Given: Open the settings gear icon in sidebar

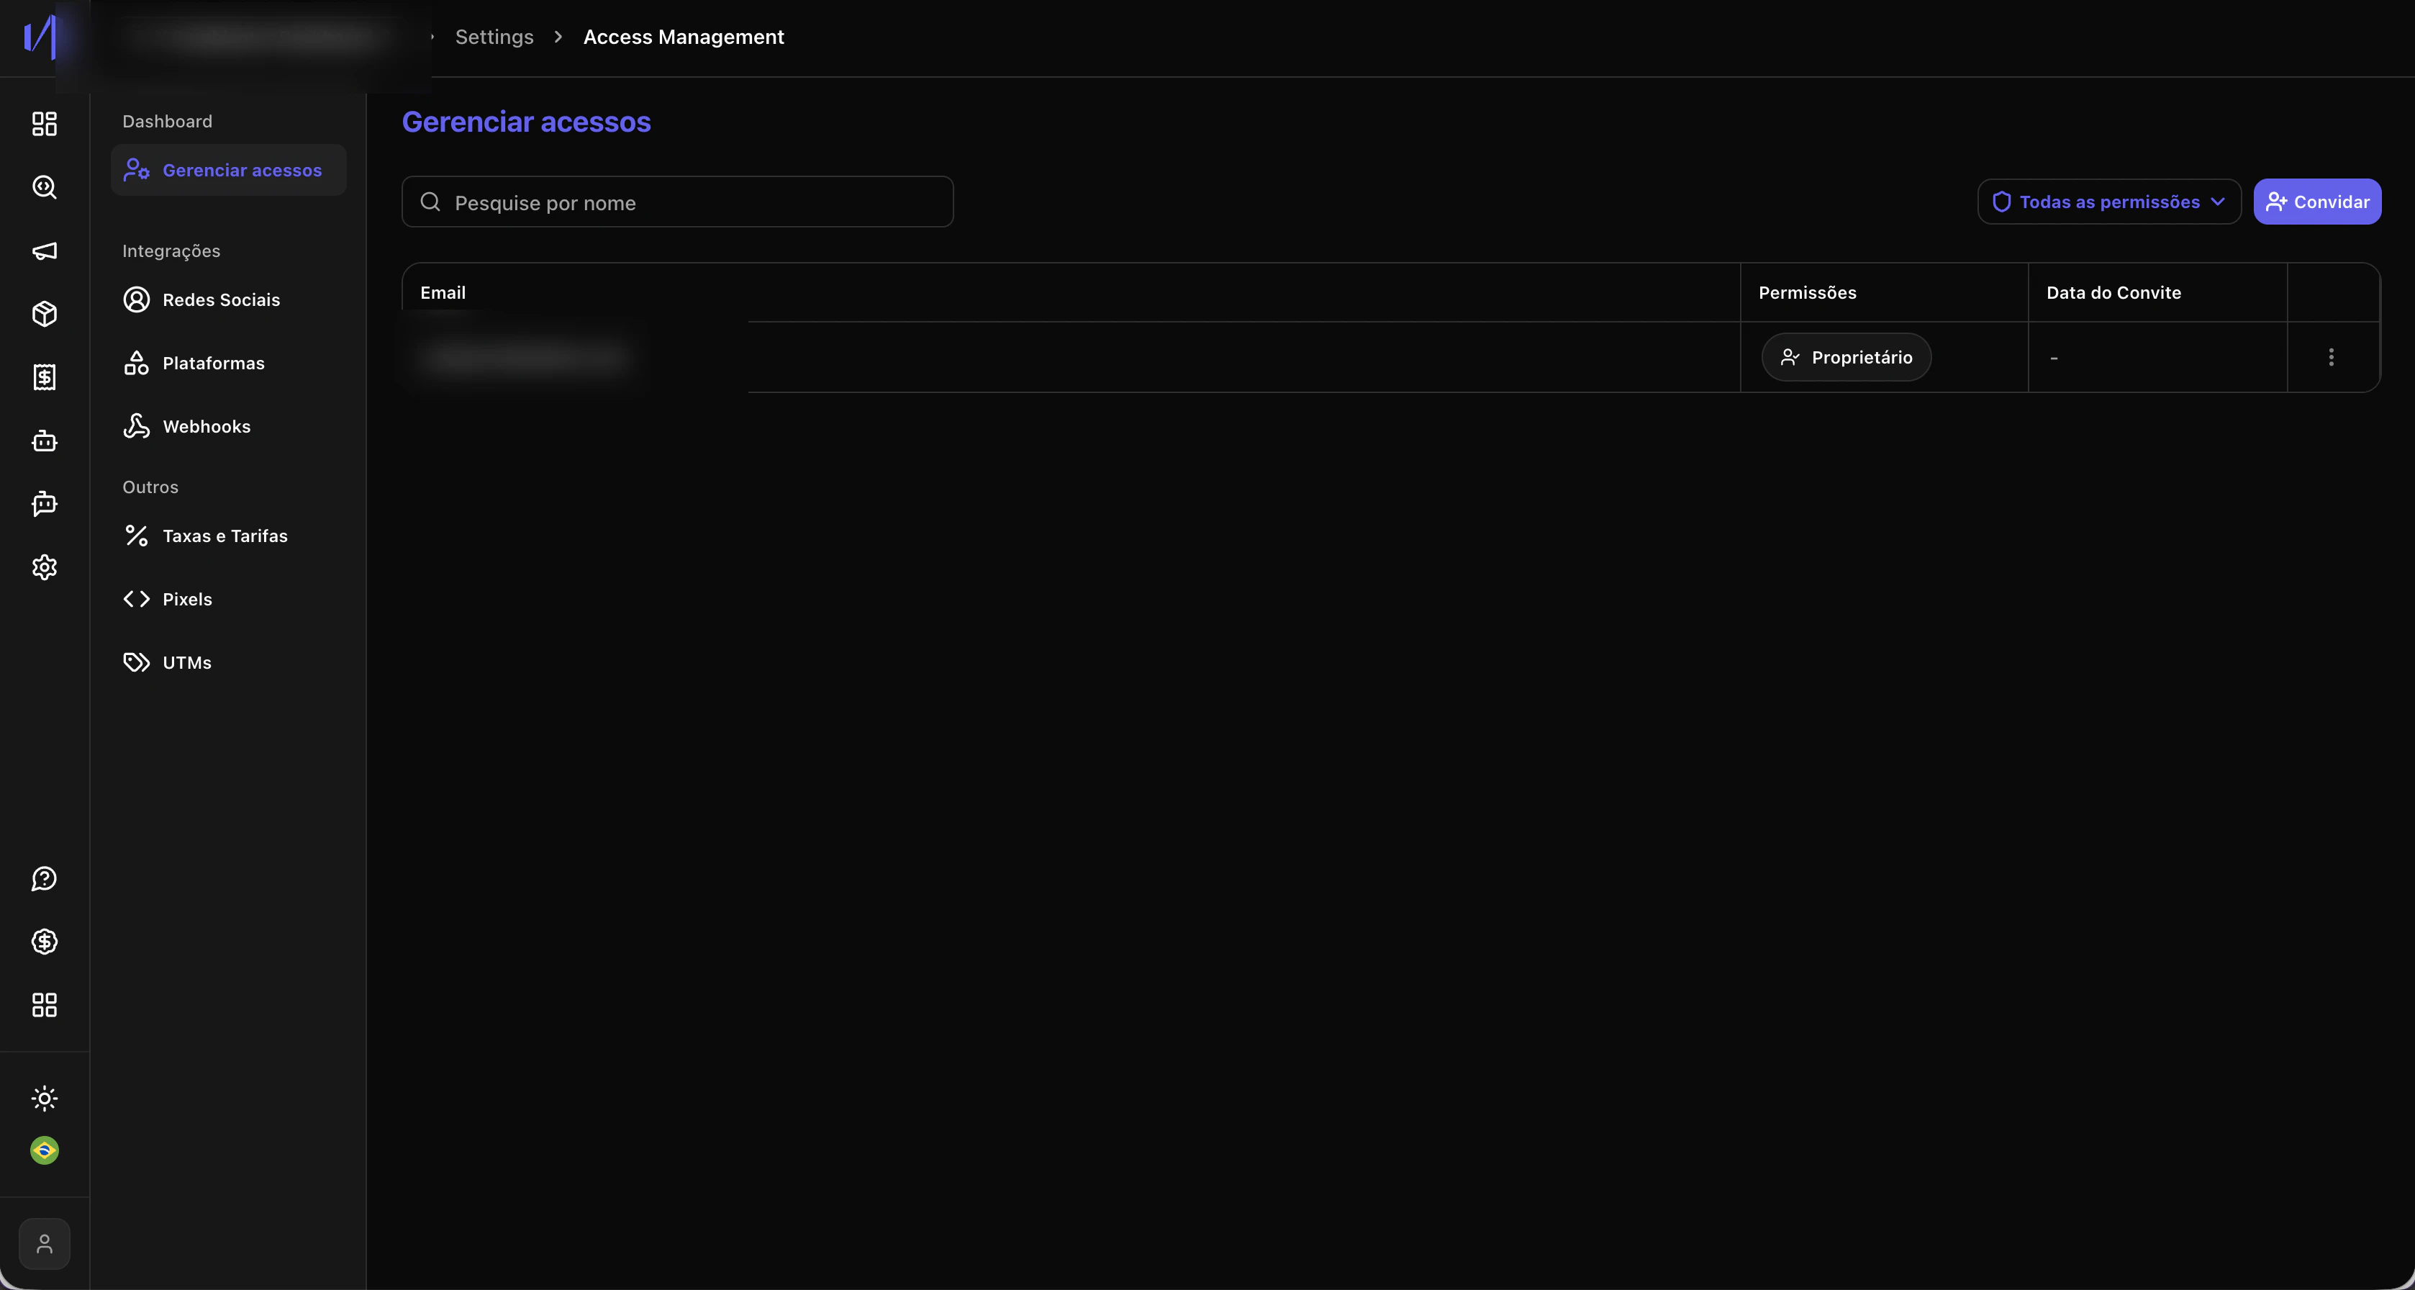Looking at the screenshot, I should tap(44, 567).
